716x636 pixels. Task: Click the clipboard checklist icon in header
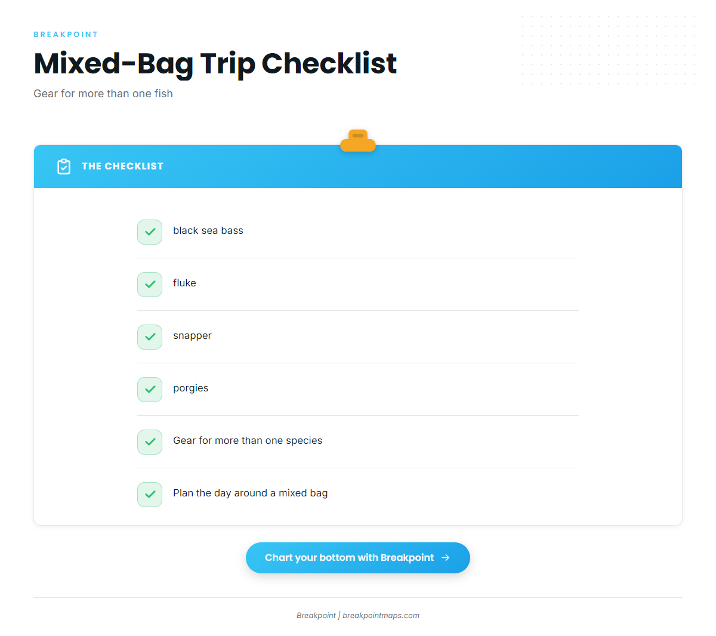64,166
